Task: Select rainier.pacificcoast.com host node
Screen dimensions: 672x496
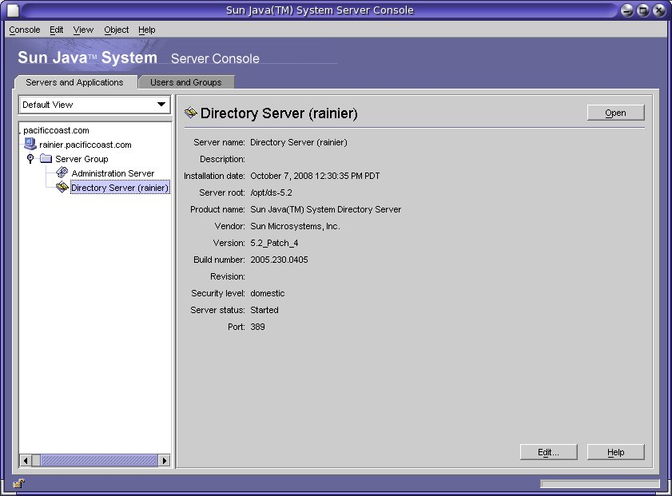Action: click(85, 145)
